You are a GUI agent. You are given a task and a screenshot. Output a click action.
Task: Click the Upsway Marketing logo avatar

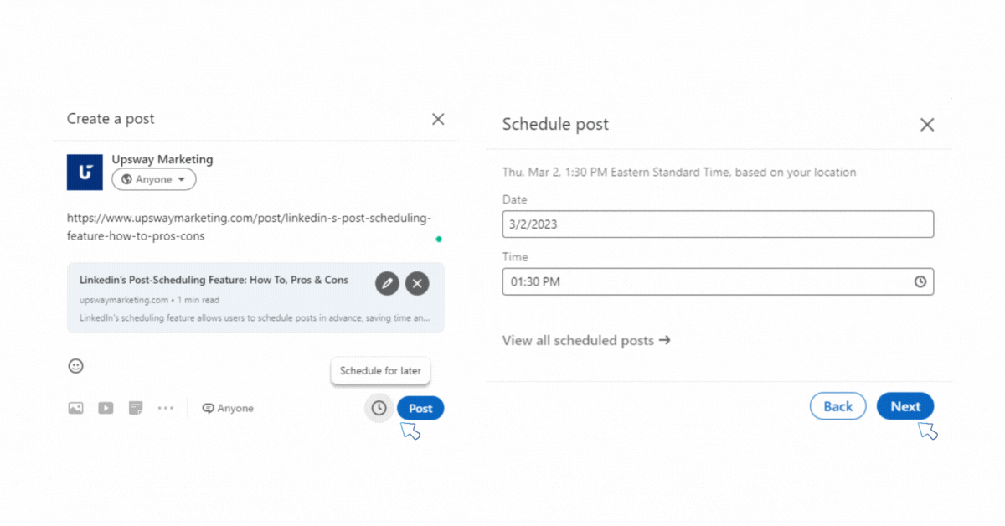click(x=85, y=173)
